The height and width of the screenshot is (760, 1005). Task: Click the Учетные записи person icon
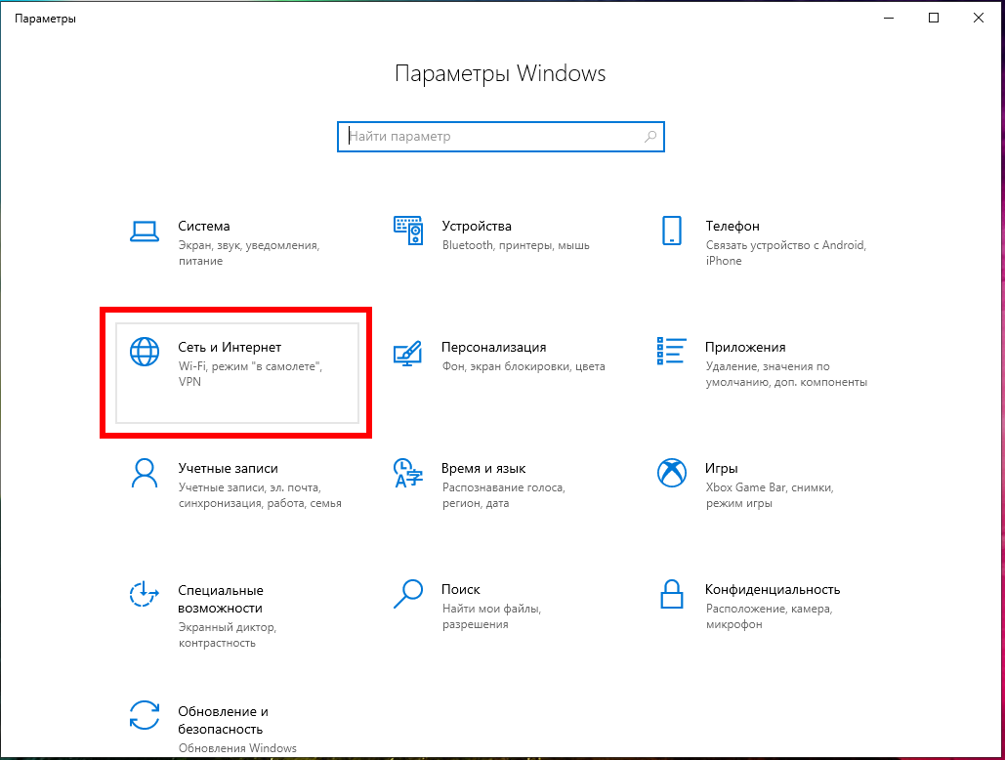(145, 473)
